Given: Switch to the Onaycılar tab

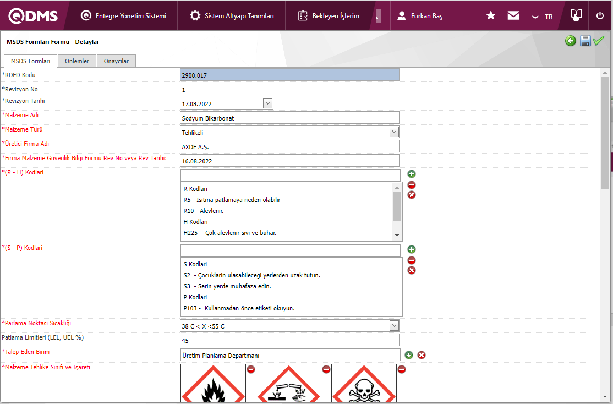Looking at the screenshot, I should point(116,61).
